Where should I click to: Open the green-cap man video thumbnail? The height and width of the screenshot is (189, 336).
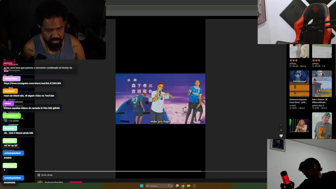pos(322,125)
